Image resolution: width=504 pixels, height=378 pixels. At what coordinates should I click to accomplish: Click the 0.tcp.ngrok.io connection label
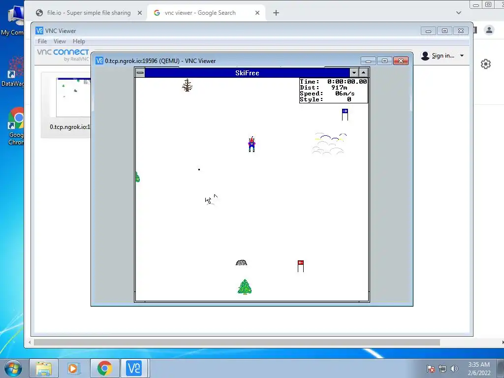[x=70, y=127]
